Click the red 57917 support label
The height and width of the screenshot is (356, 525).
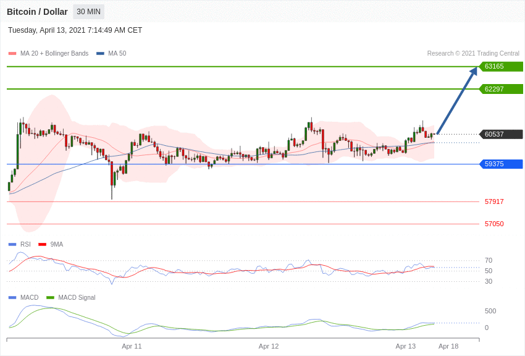pos(494,201)
